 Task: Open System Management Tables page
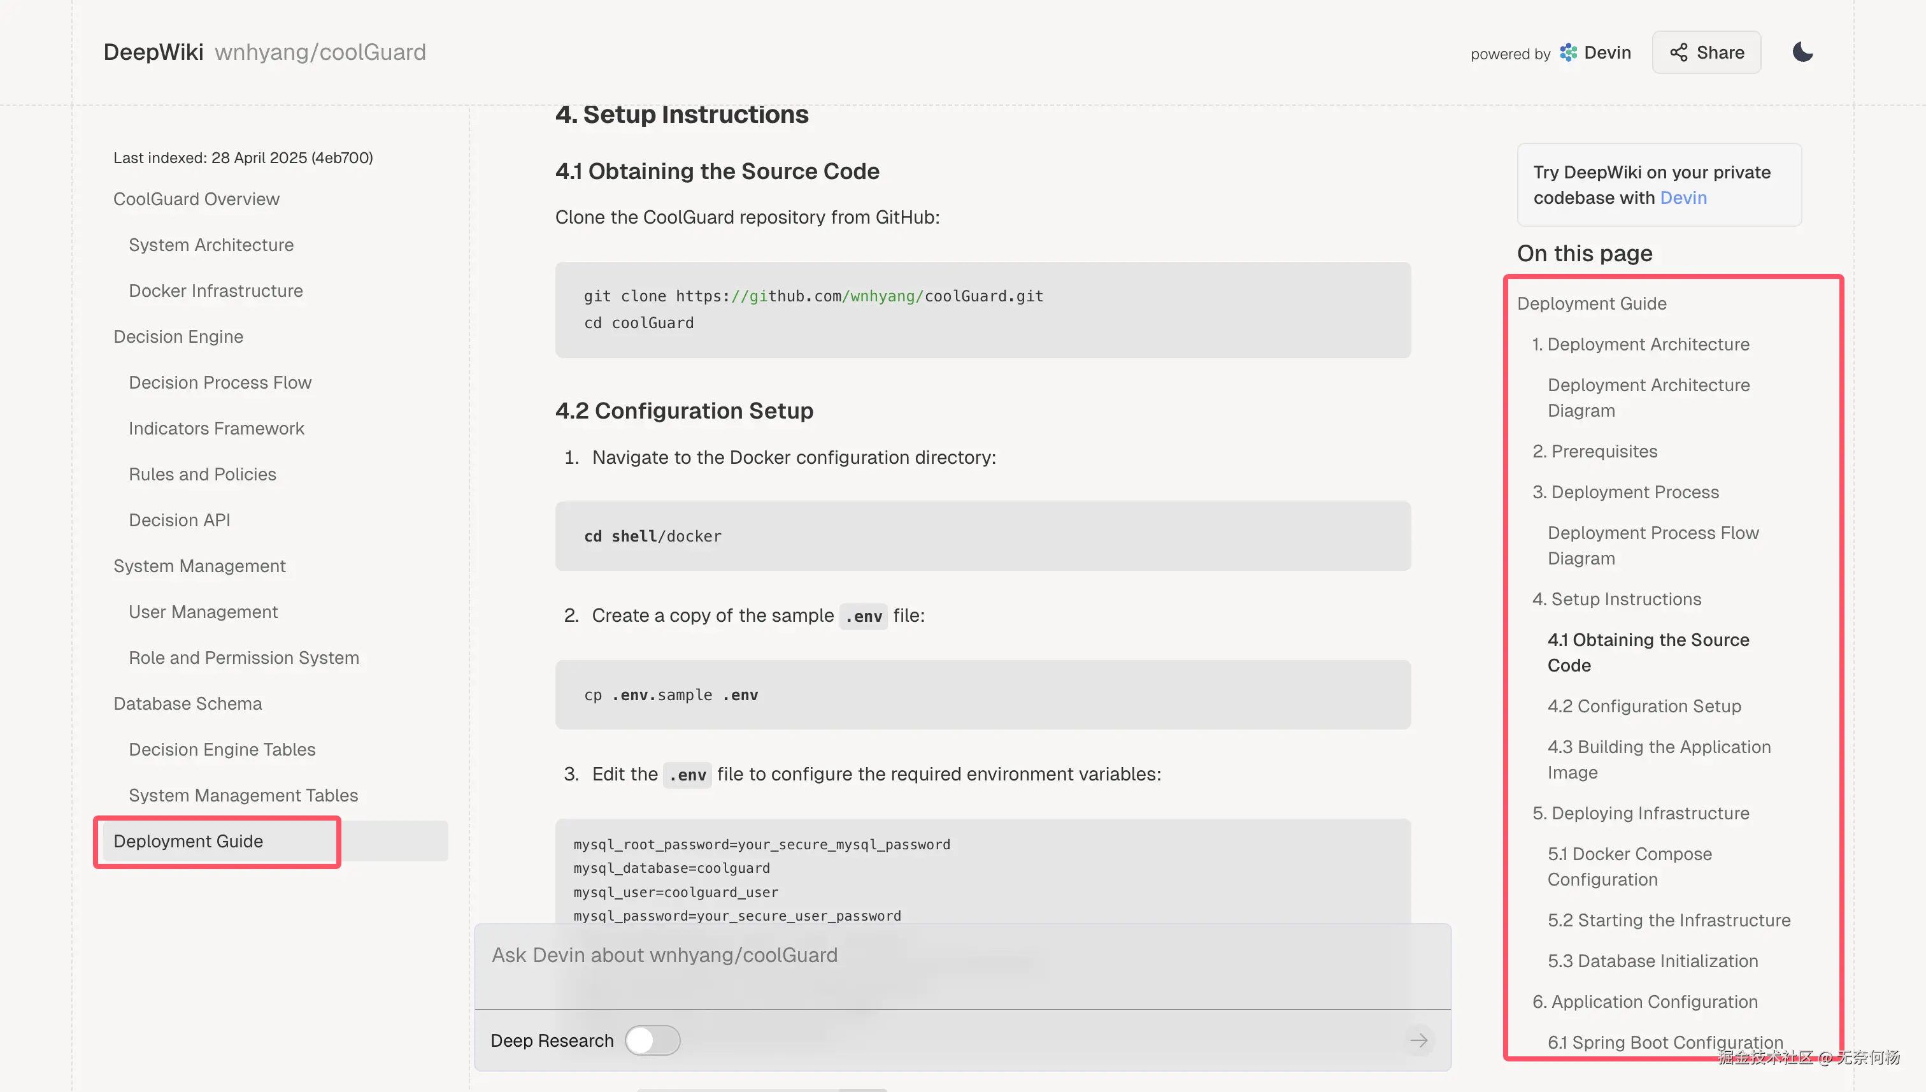click(x=243, y=795)
